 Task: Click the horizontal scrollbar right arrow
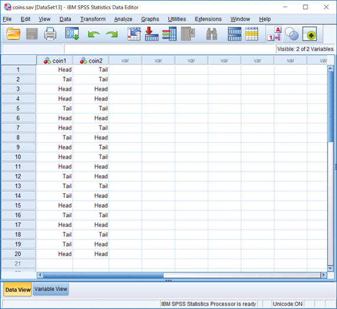pyautogui.click(x=324, y=275)
